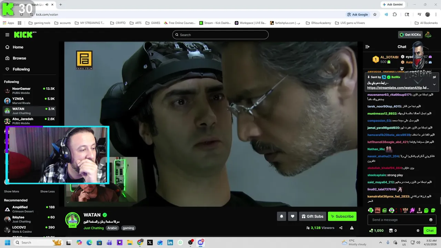Viewport: 441px width, 248px height.
Task: Open chat settings gear
Action: point(418,230)
